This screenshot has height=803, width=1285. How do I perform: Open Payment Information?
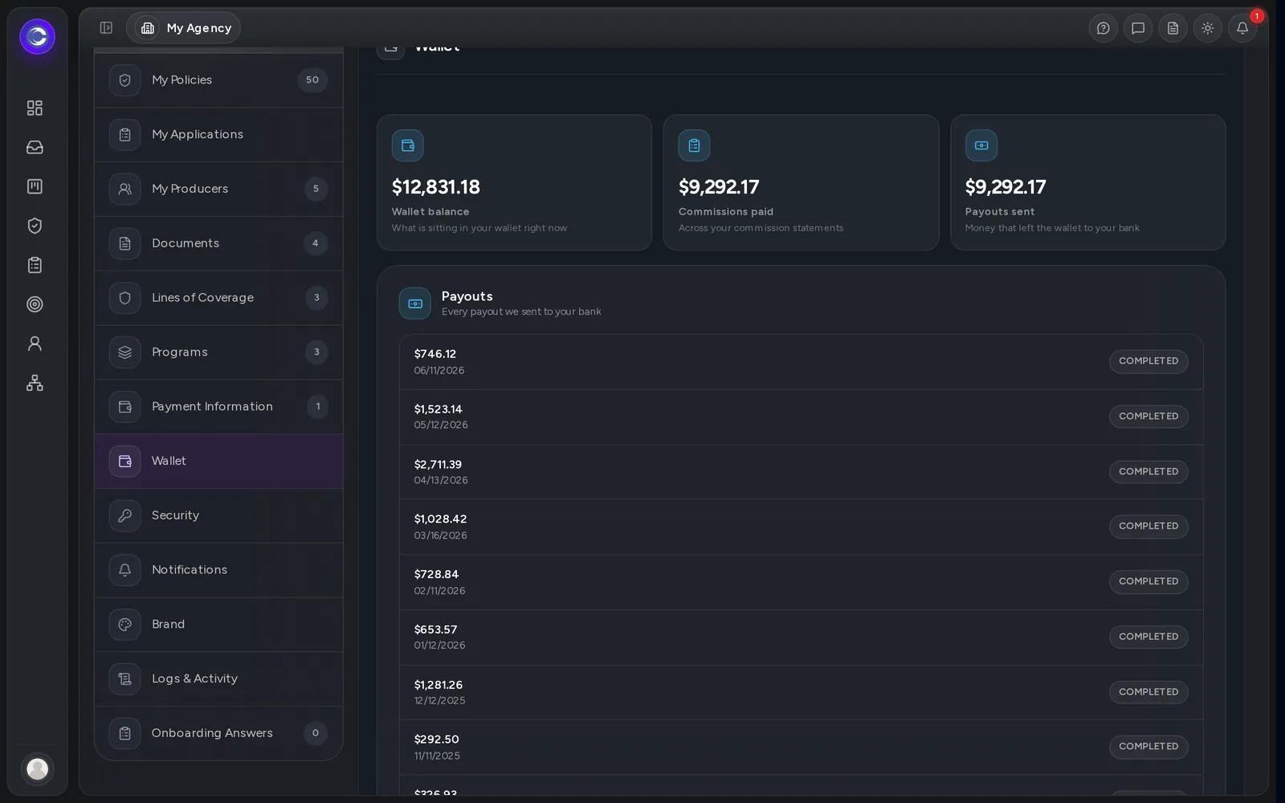(x=218, y=407)
